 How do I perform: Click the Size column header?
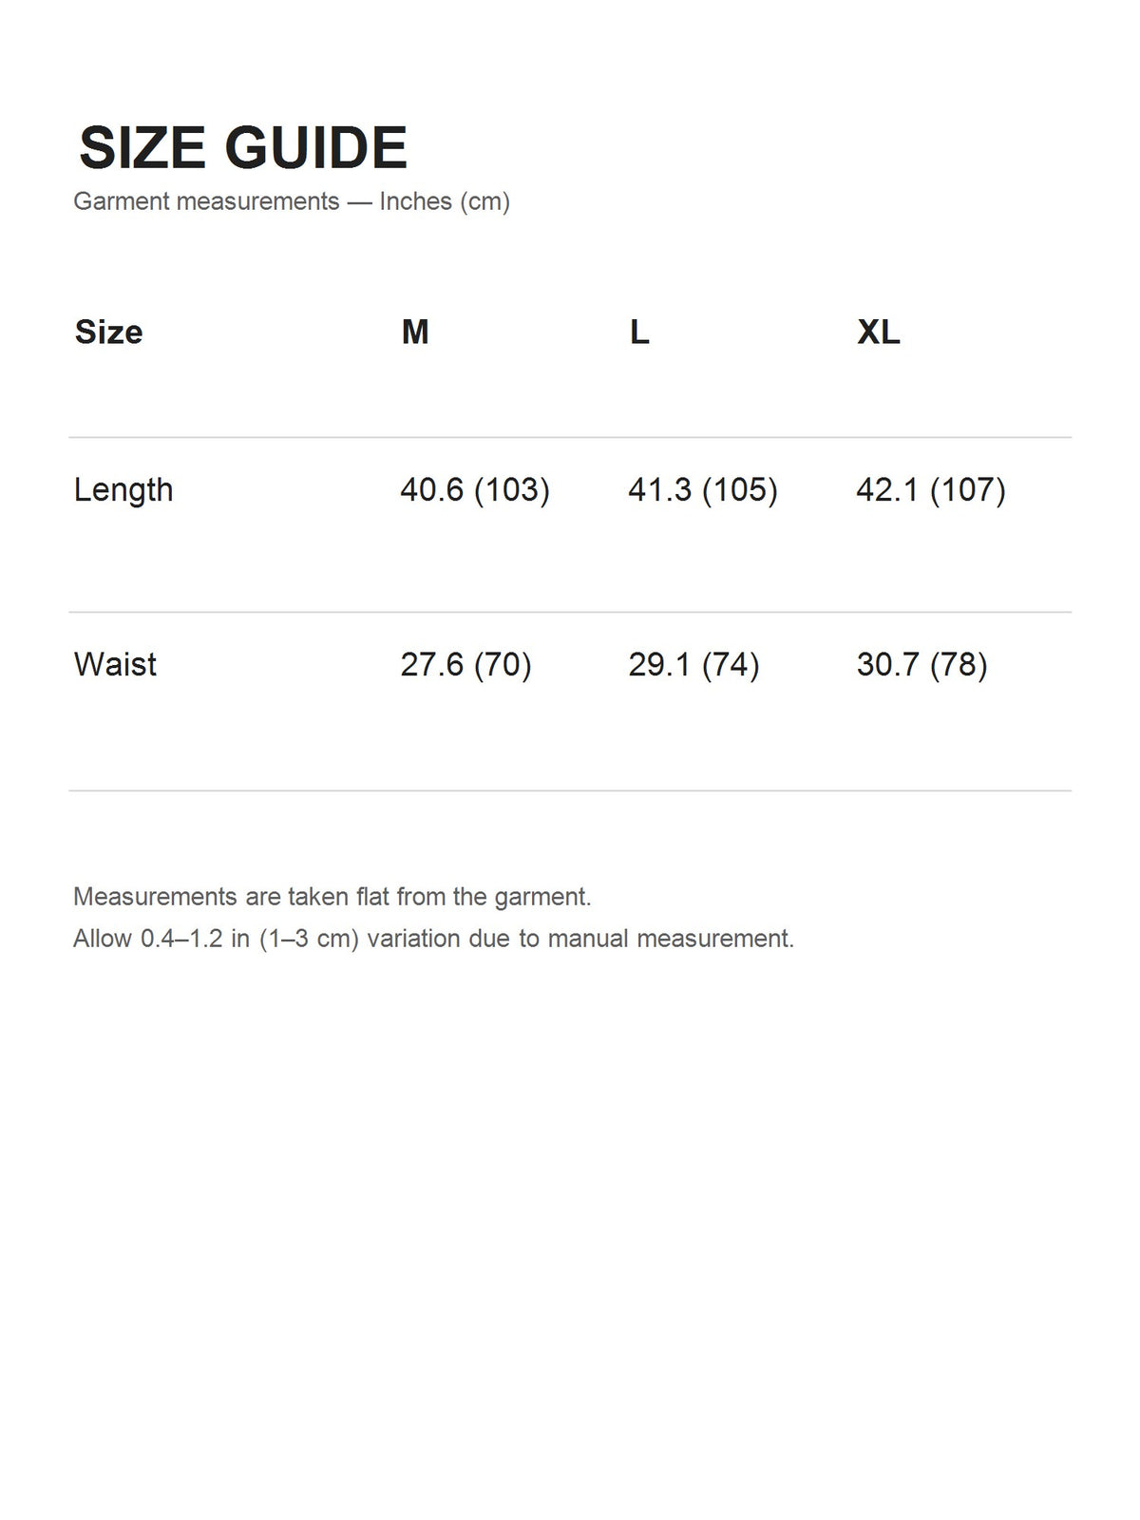click(x=108, y=332)
